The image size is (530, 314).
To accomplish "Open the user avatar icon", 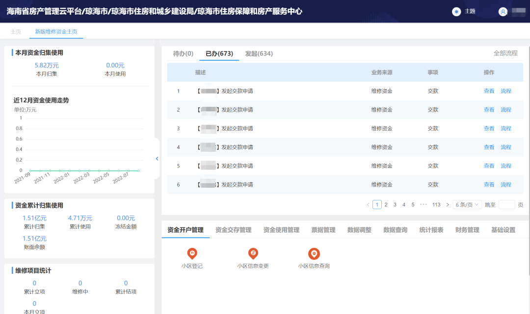I will [x=503, y=12].
